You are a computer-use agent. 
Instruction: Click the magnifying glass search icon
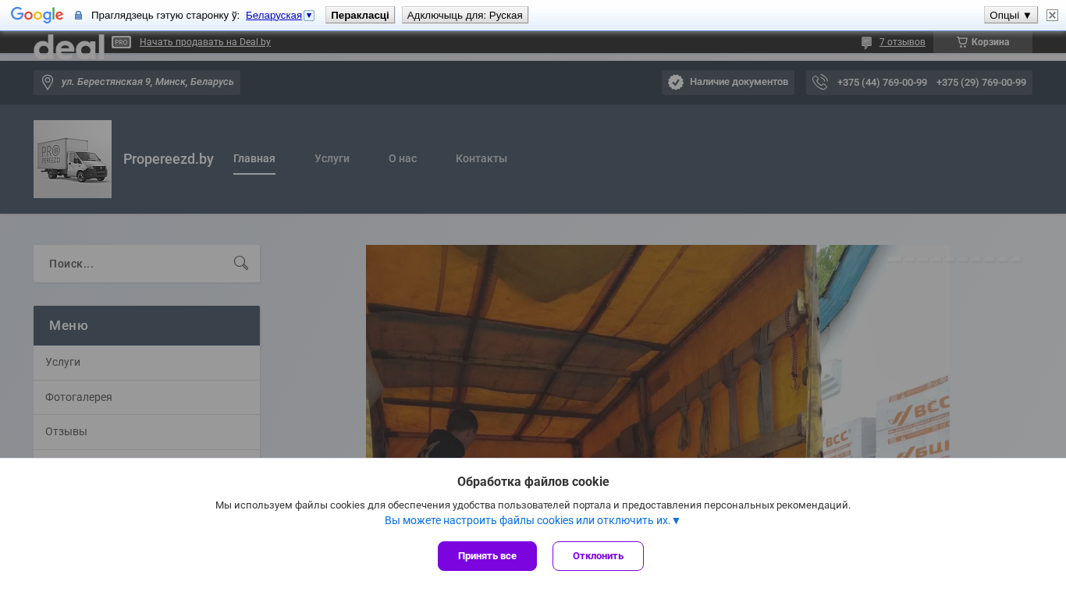click(241, 264)
